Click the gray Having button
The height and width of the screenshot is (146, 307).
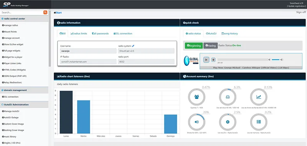point(210,46)
